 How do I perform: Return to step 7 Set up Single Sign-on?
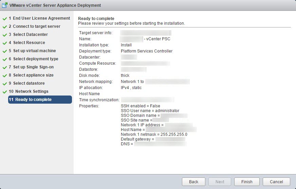click(31, 67)
